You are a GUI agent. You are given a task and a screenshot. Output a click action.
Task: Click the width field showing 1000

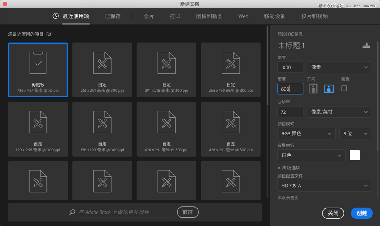coord(290,67)
